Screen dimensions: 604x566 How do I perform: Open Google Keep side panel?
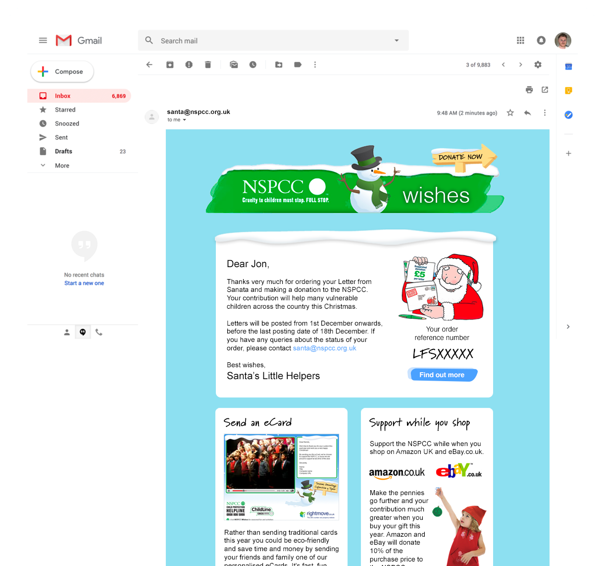click(568, 90)
